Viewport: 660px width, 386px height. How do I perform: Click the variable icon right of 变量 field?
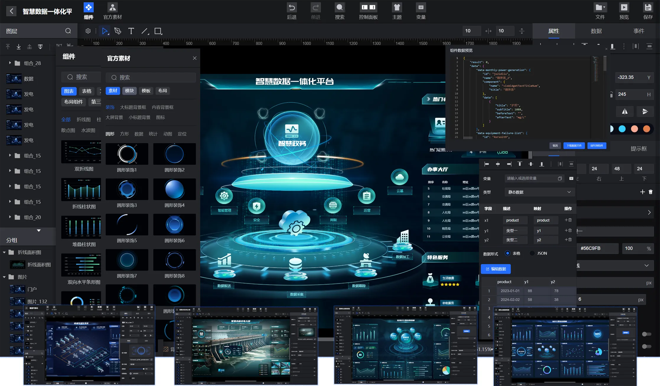tap(571, 178)
